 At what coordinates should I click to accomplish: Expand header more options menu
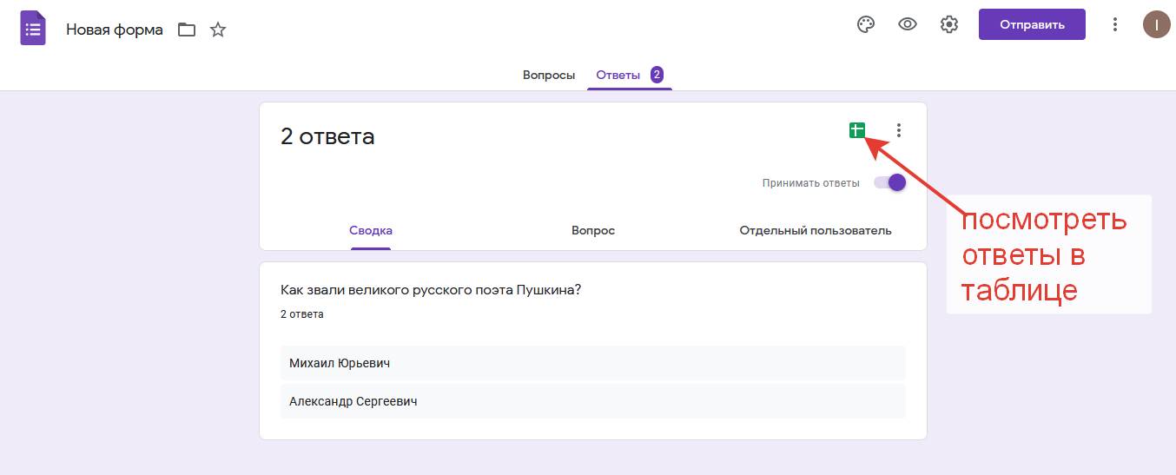pyautogui.click(x=1115, y=24)
